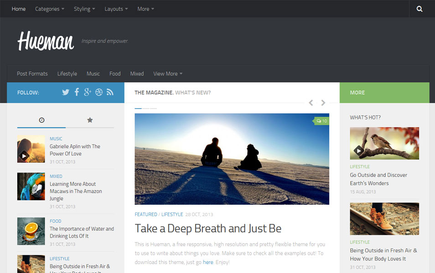Open 'Learning More About Macaws' post title
The width and height of the screenshot is (435, 273).
click(76, 191)
